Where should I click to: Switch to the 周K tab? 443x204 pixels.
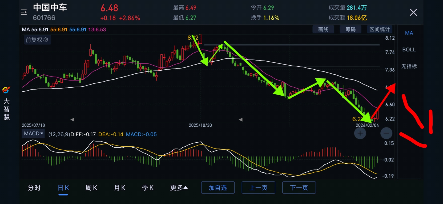tap(91, 188)
